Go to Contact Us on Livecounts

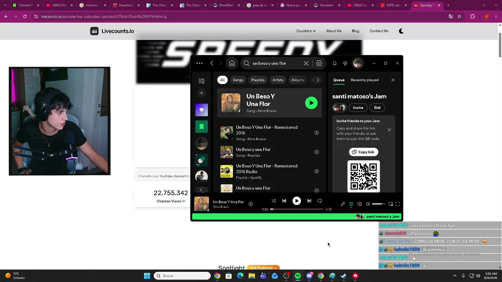click(x=379, y=31)
